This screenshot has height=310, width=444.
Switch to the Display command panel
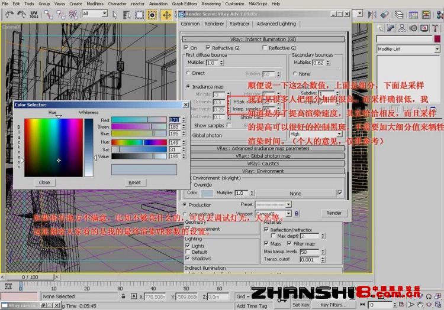pyautogui.click(x=424, y=28)
